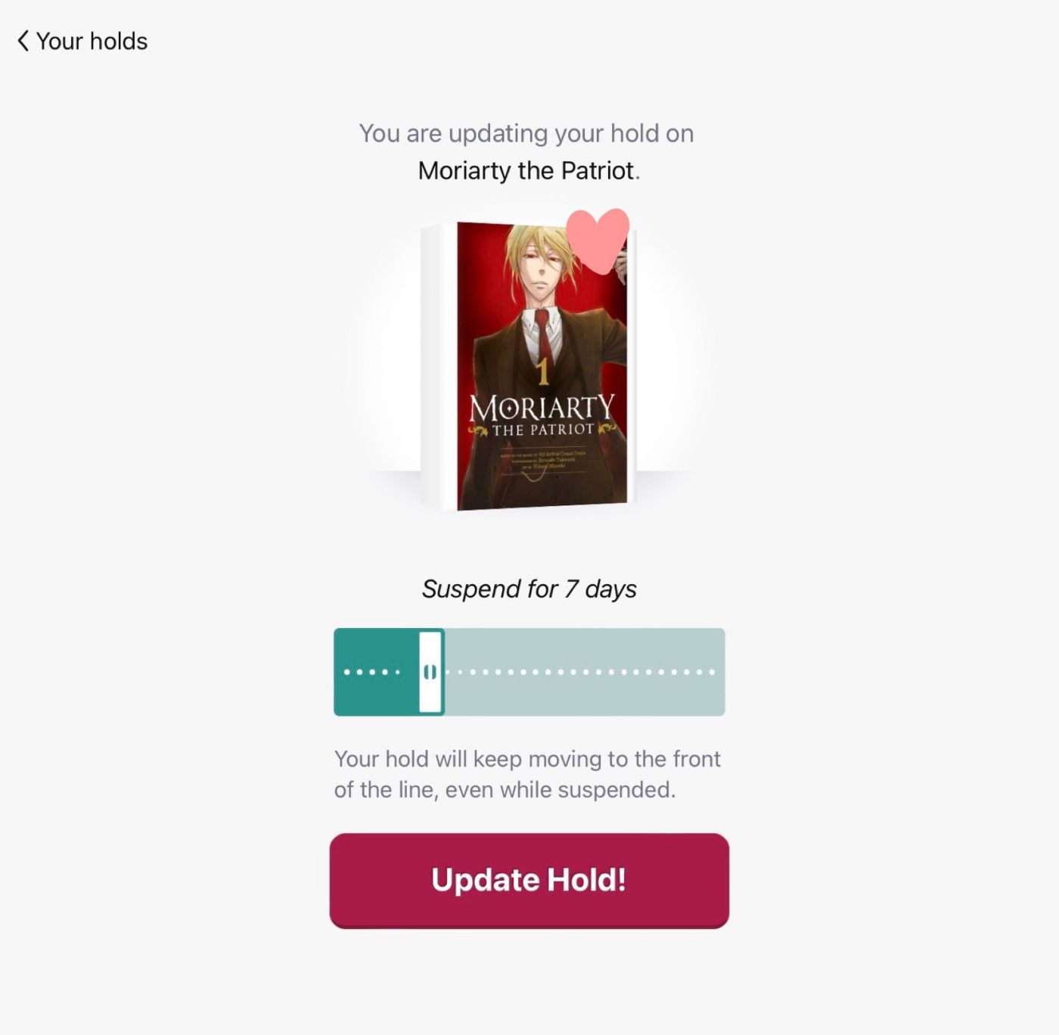Click the gold volume number 1 on cover

[x=542, y=371]
